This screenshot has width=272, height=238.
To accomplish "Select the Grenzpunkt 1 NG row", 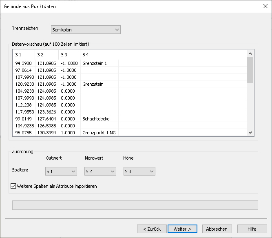I will 130,133.
